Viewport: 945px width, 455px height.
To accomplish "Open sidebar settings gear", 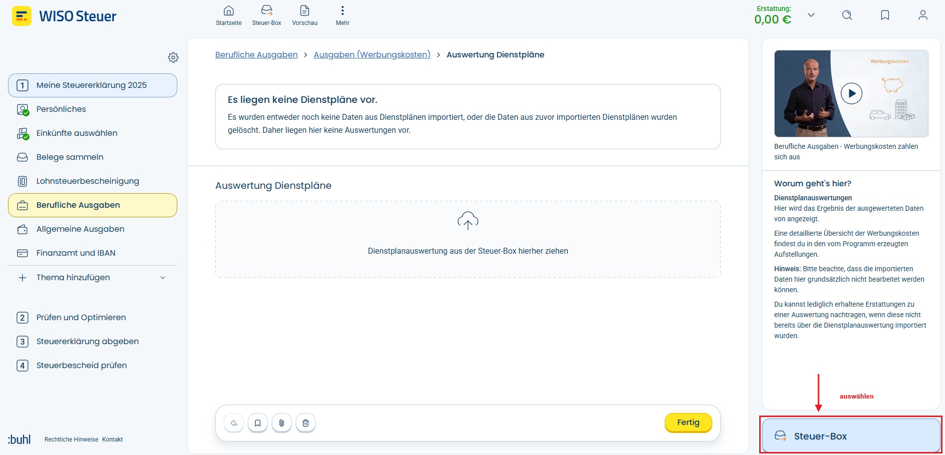I will click(173, 57).
